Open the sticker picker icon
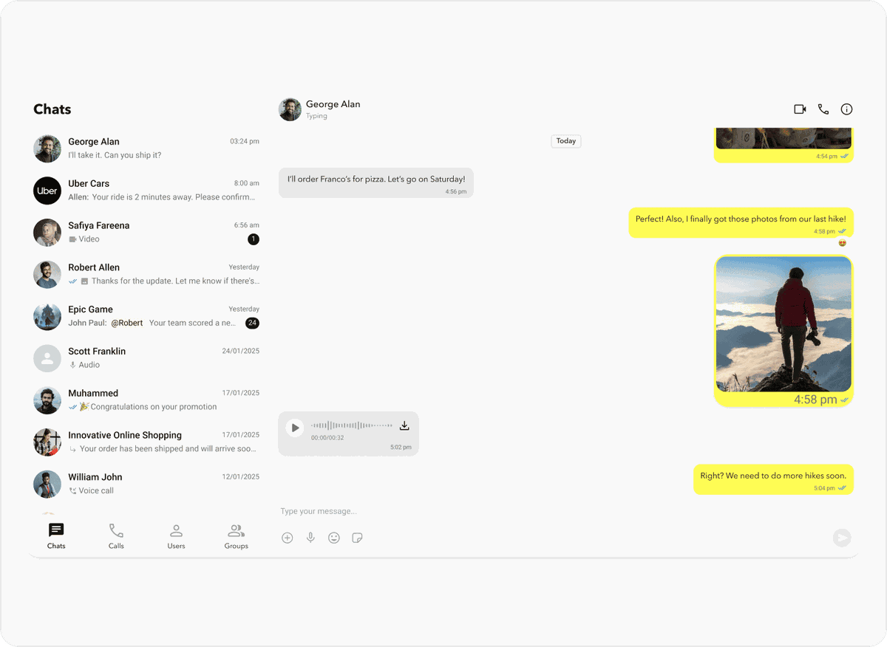 coord(358,538)
